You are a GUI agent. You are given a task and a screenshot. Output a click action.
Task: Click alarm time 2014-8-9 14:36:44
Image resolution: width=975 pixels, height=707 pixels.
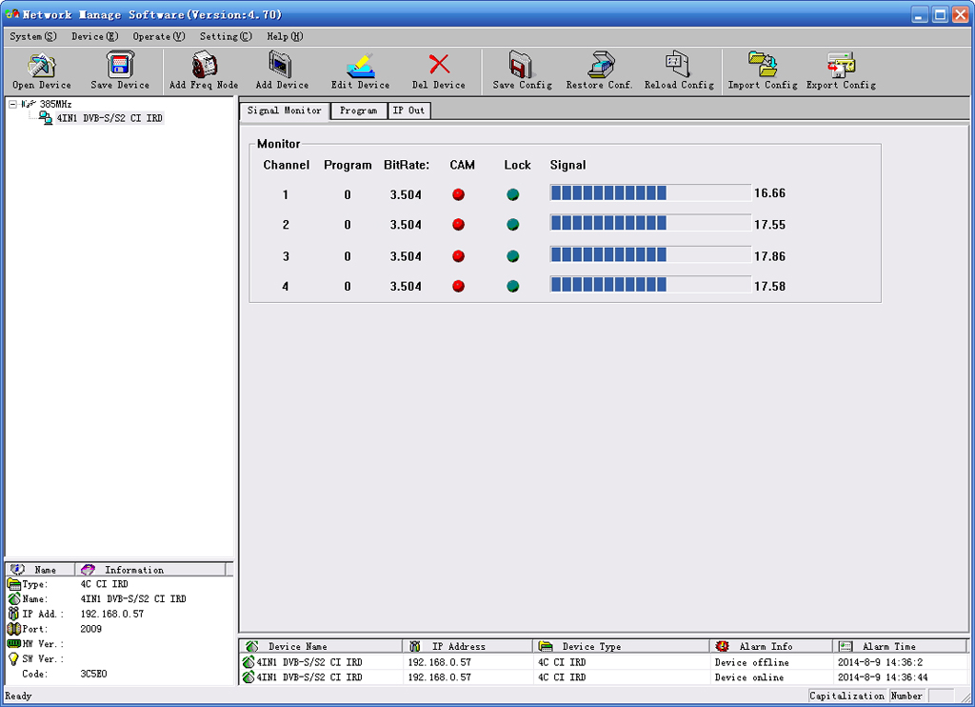[883, 677]
